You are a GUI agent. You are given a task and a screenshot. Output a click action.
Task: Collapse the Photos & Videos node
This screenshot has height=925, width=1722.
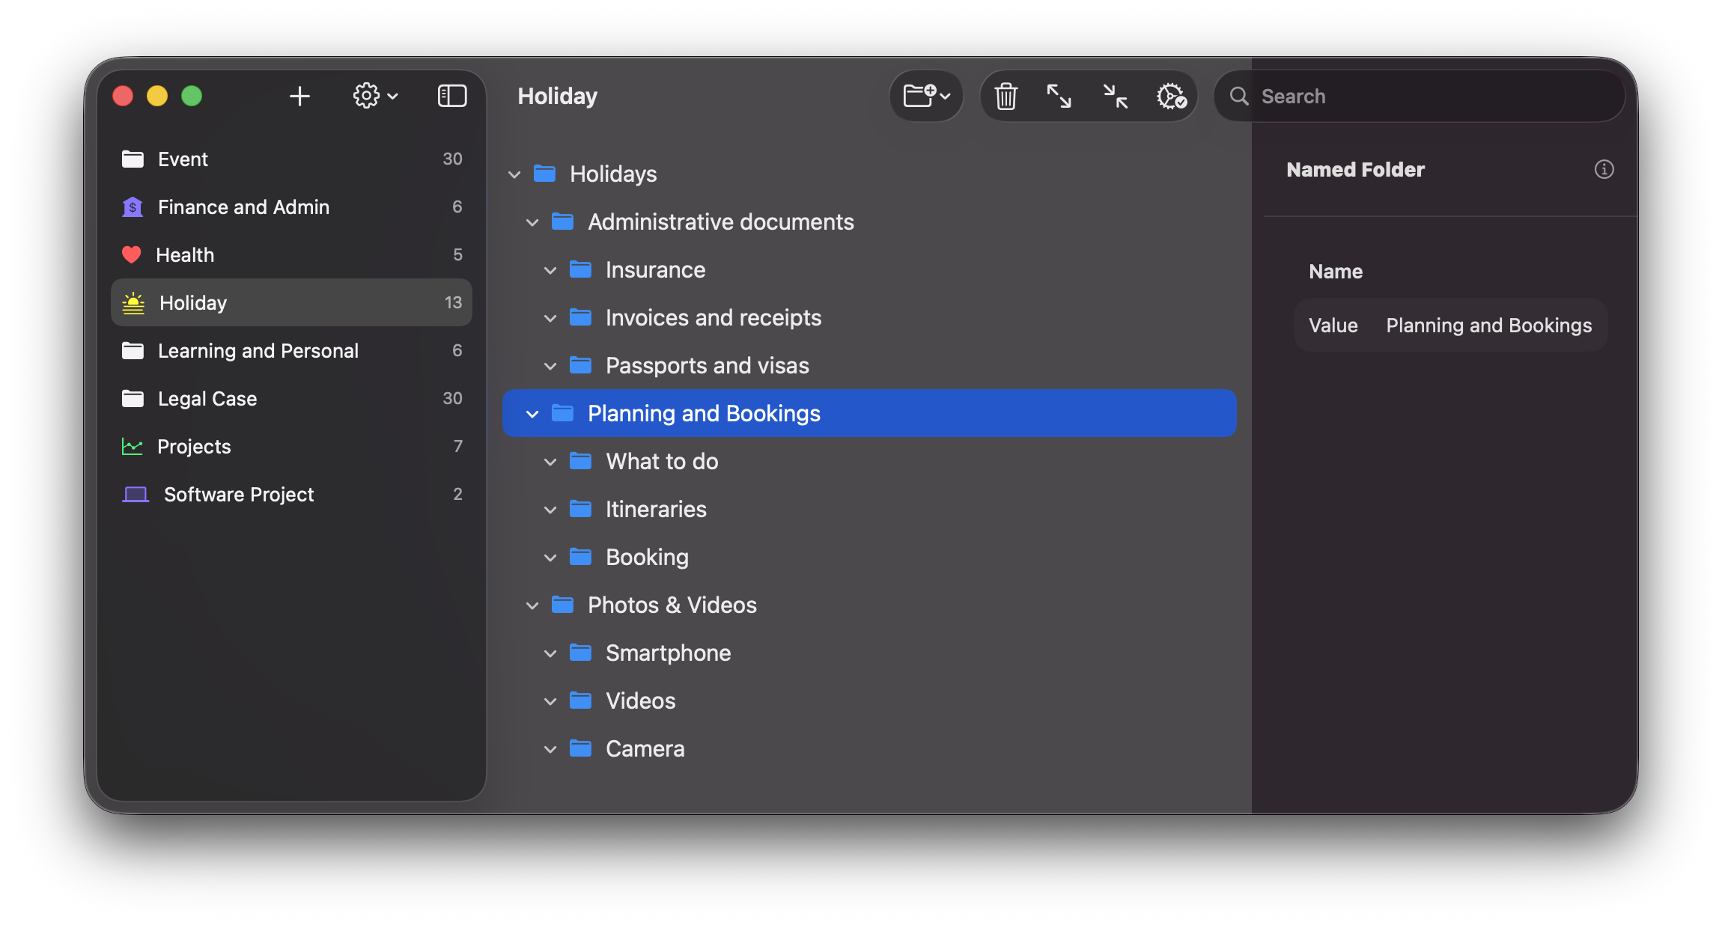(532, 605)
